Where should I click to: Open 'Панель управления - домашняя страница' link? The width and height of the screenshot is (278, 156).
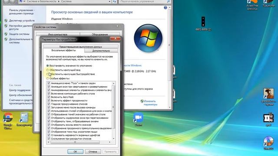click(21, 12)
